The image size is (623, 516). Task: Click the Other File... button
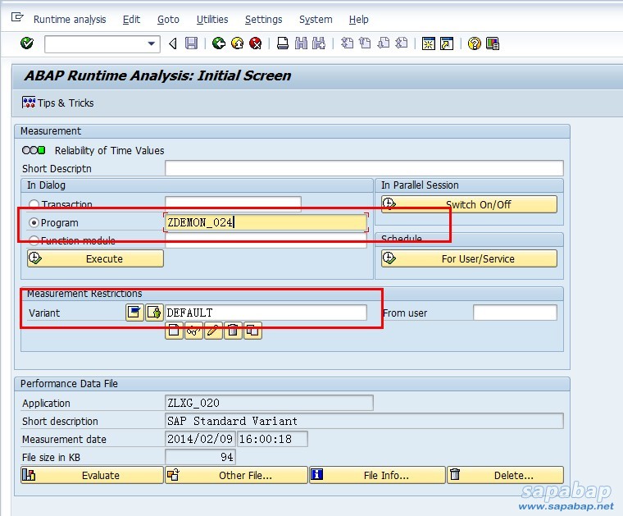pyautogui.click(x=236, y=475)
